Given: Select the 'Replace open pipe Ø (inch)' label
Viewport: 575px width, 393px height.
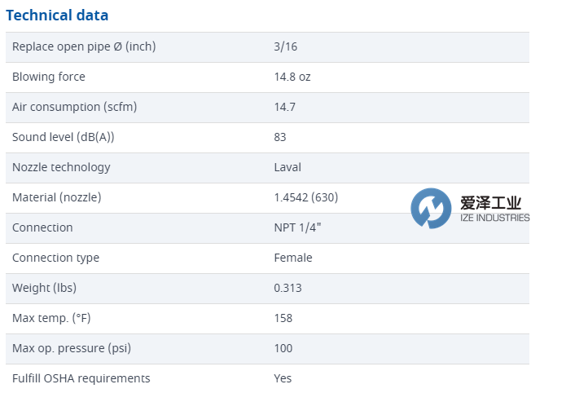Looking at the screenshot, I should [84, 47].
